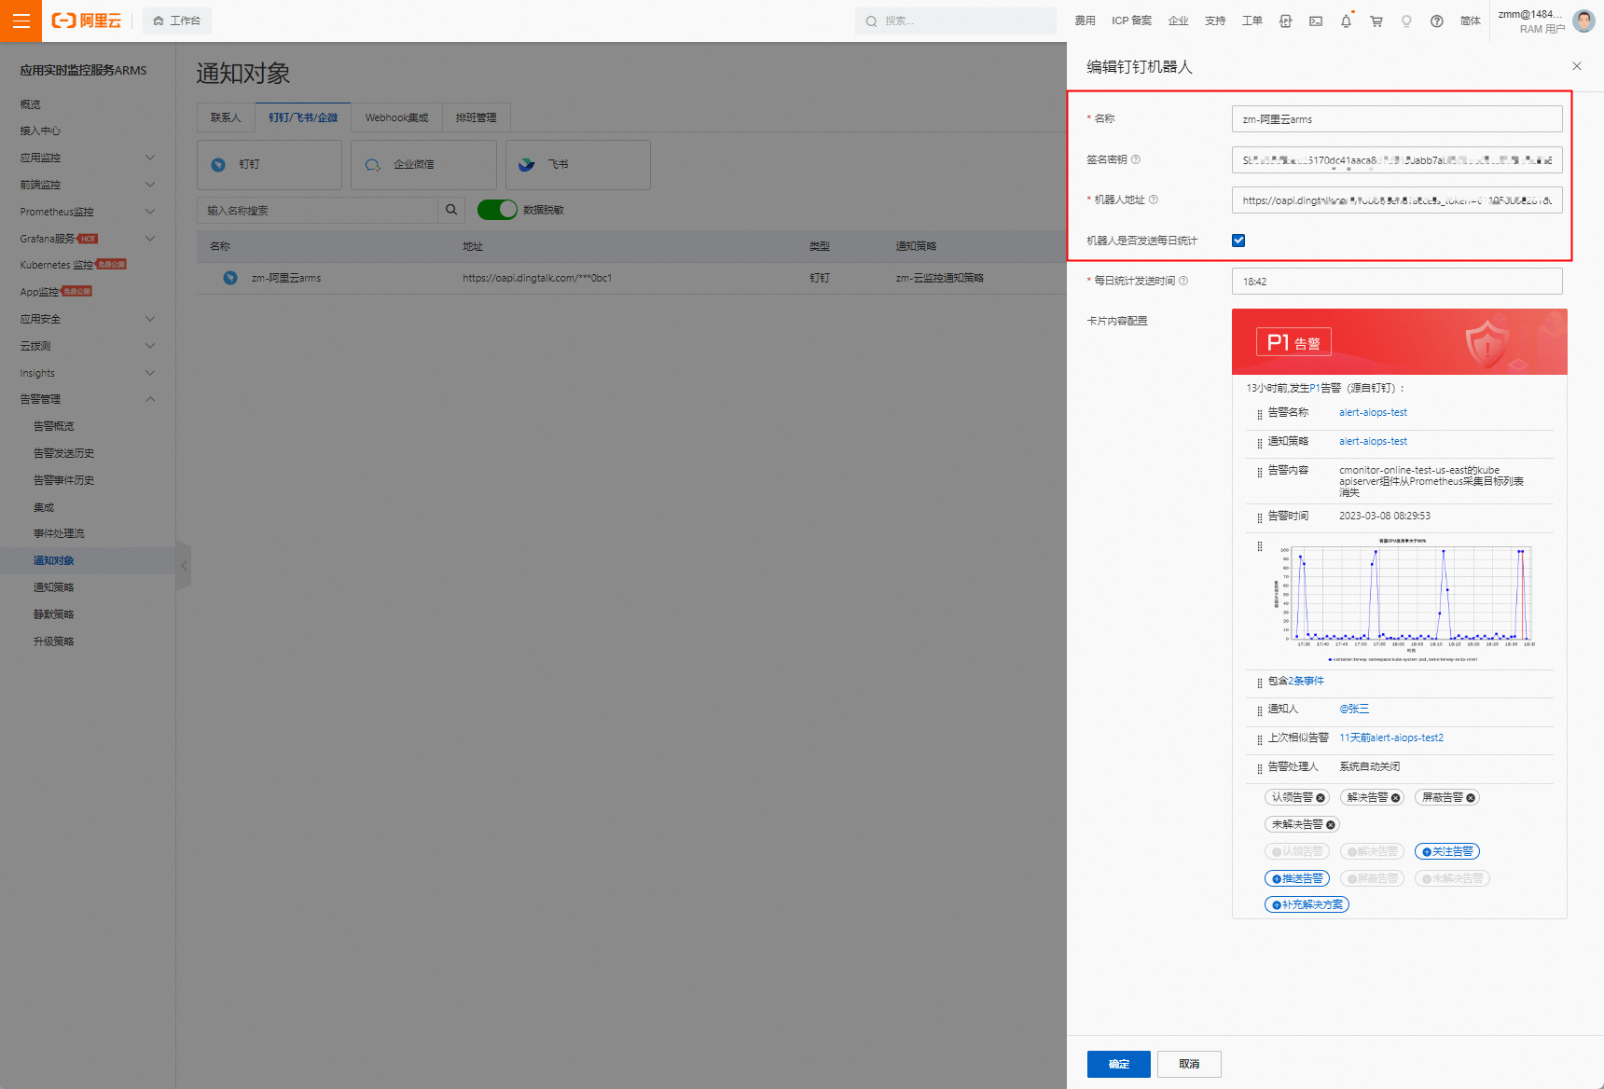
Task: Add the 补充解决方案 action button
Action: point(1307,904)
